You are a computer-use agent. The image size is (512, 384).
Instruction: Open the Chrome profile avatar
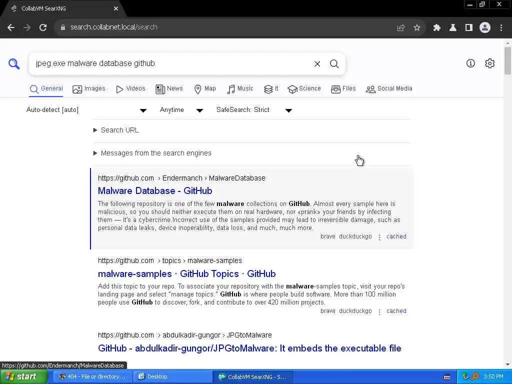pyautogui.click(x=485, y=28)
